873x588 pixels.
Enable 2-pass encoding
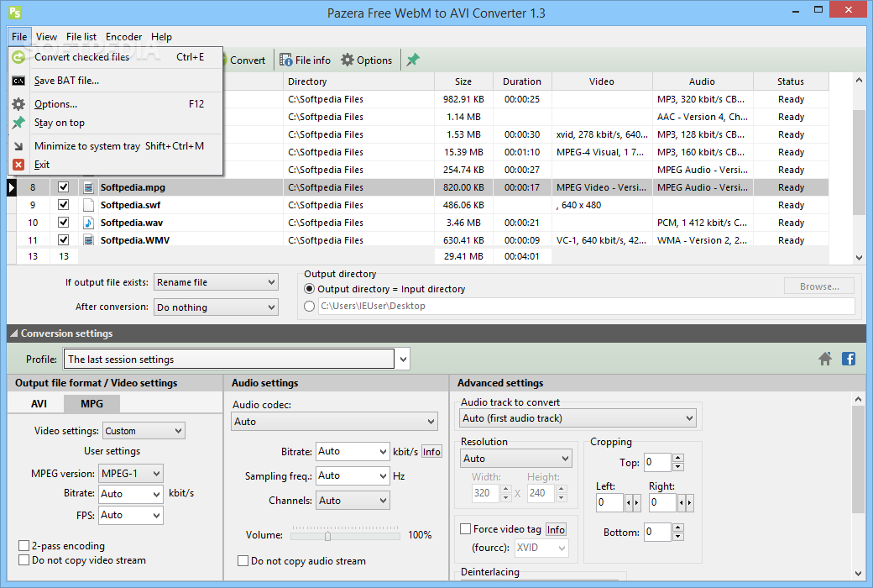click(x=24, y=546)
